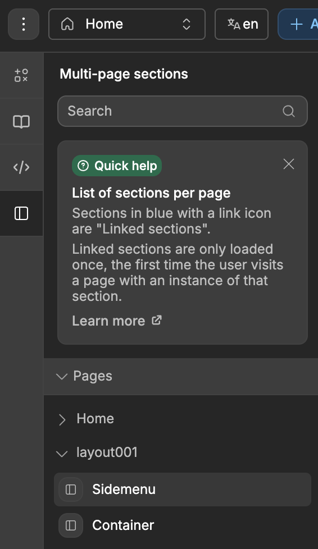Select the multi-page sections sidebar icon
The height and width of the screenshot is (549, 318).
[x=21, y=213]
